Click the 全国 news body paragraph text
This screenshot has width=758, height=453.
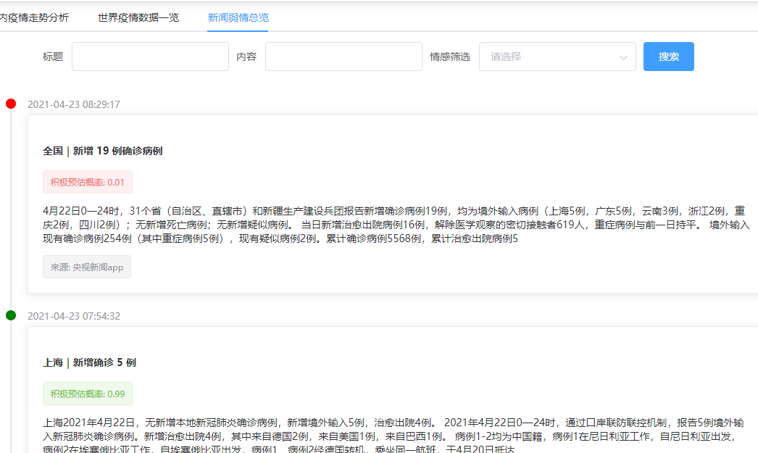[396, 225]
